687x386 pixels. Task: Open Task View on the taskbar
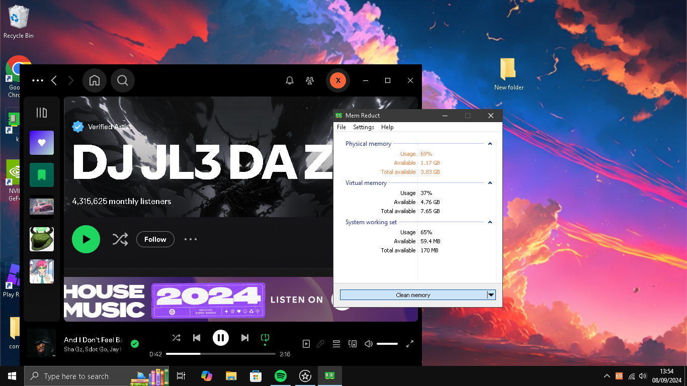click(x=181, y=376)
